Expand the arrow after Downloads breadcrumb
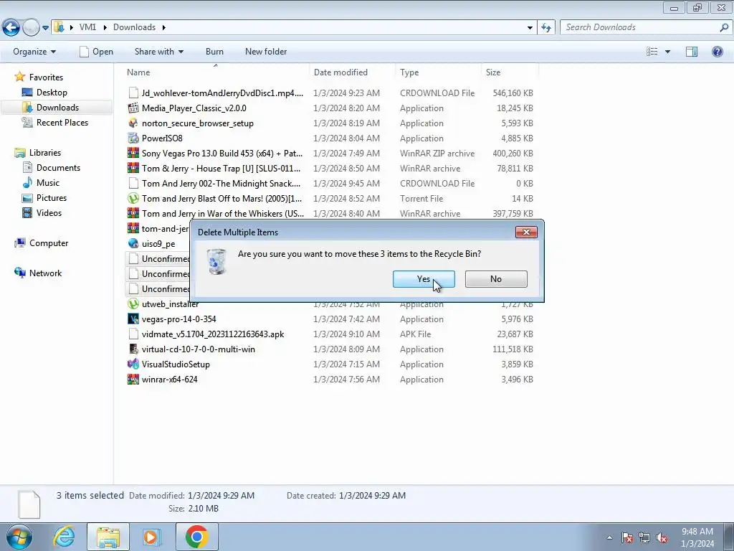The width and height of the screenshot is (734, 551). point(164,27)
